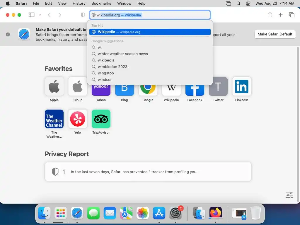Choose the 'wingstop' suggestion
This screenshot has width=300, height=225.
tap(150, 73)
